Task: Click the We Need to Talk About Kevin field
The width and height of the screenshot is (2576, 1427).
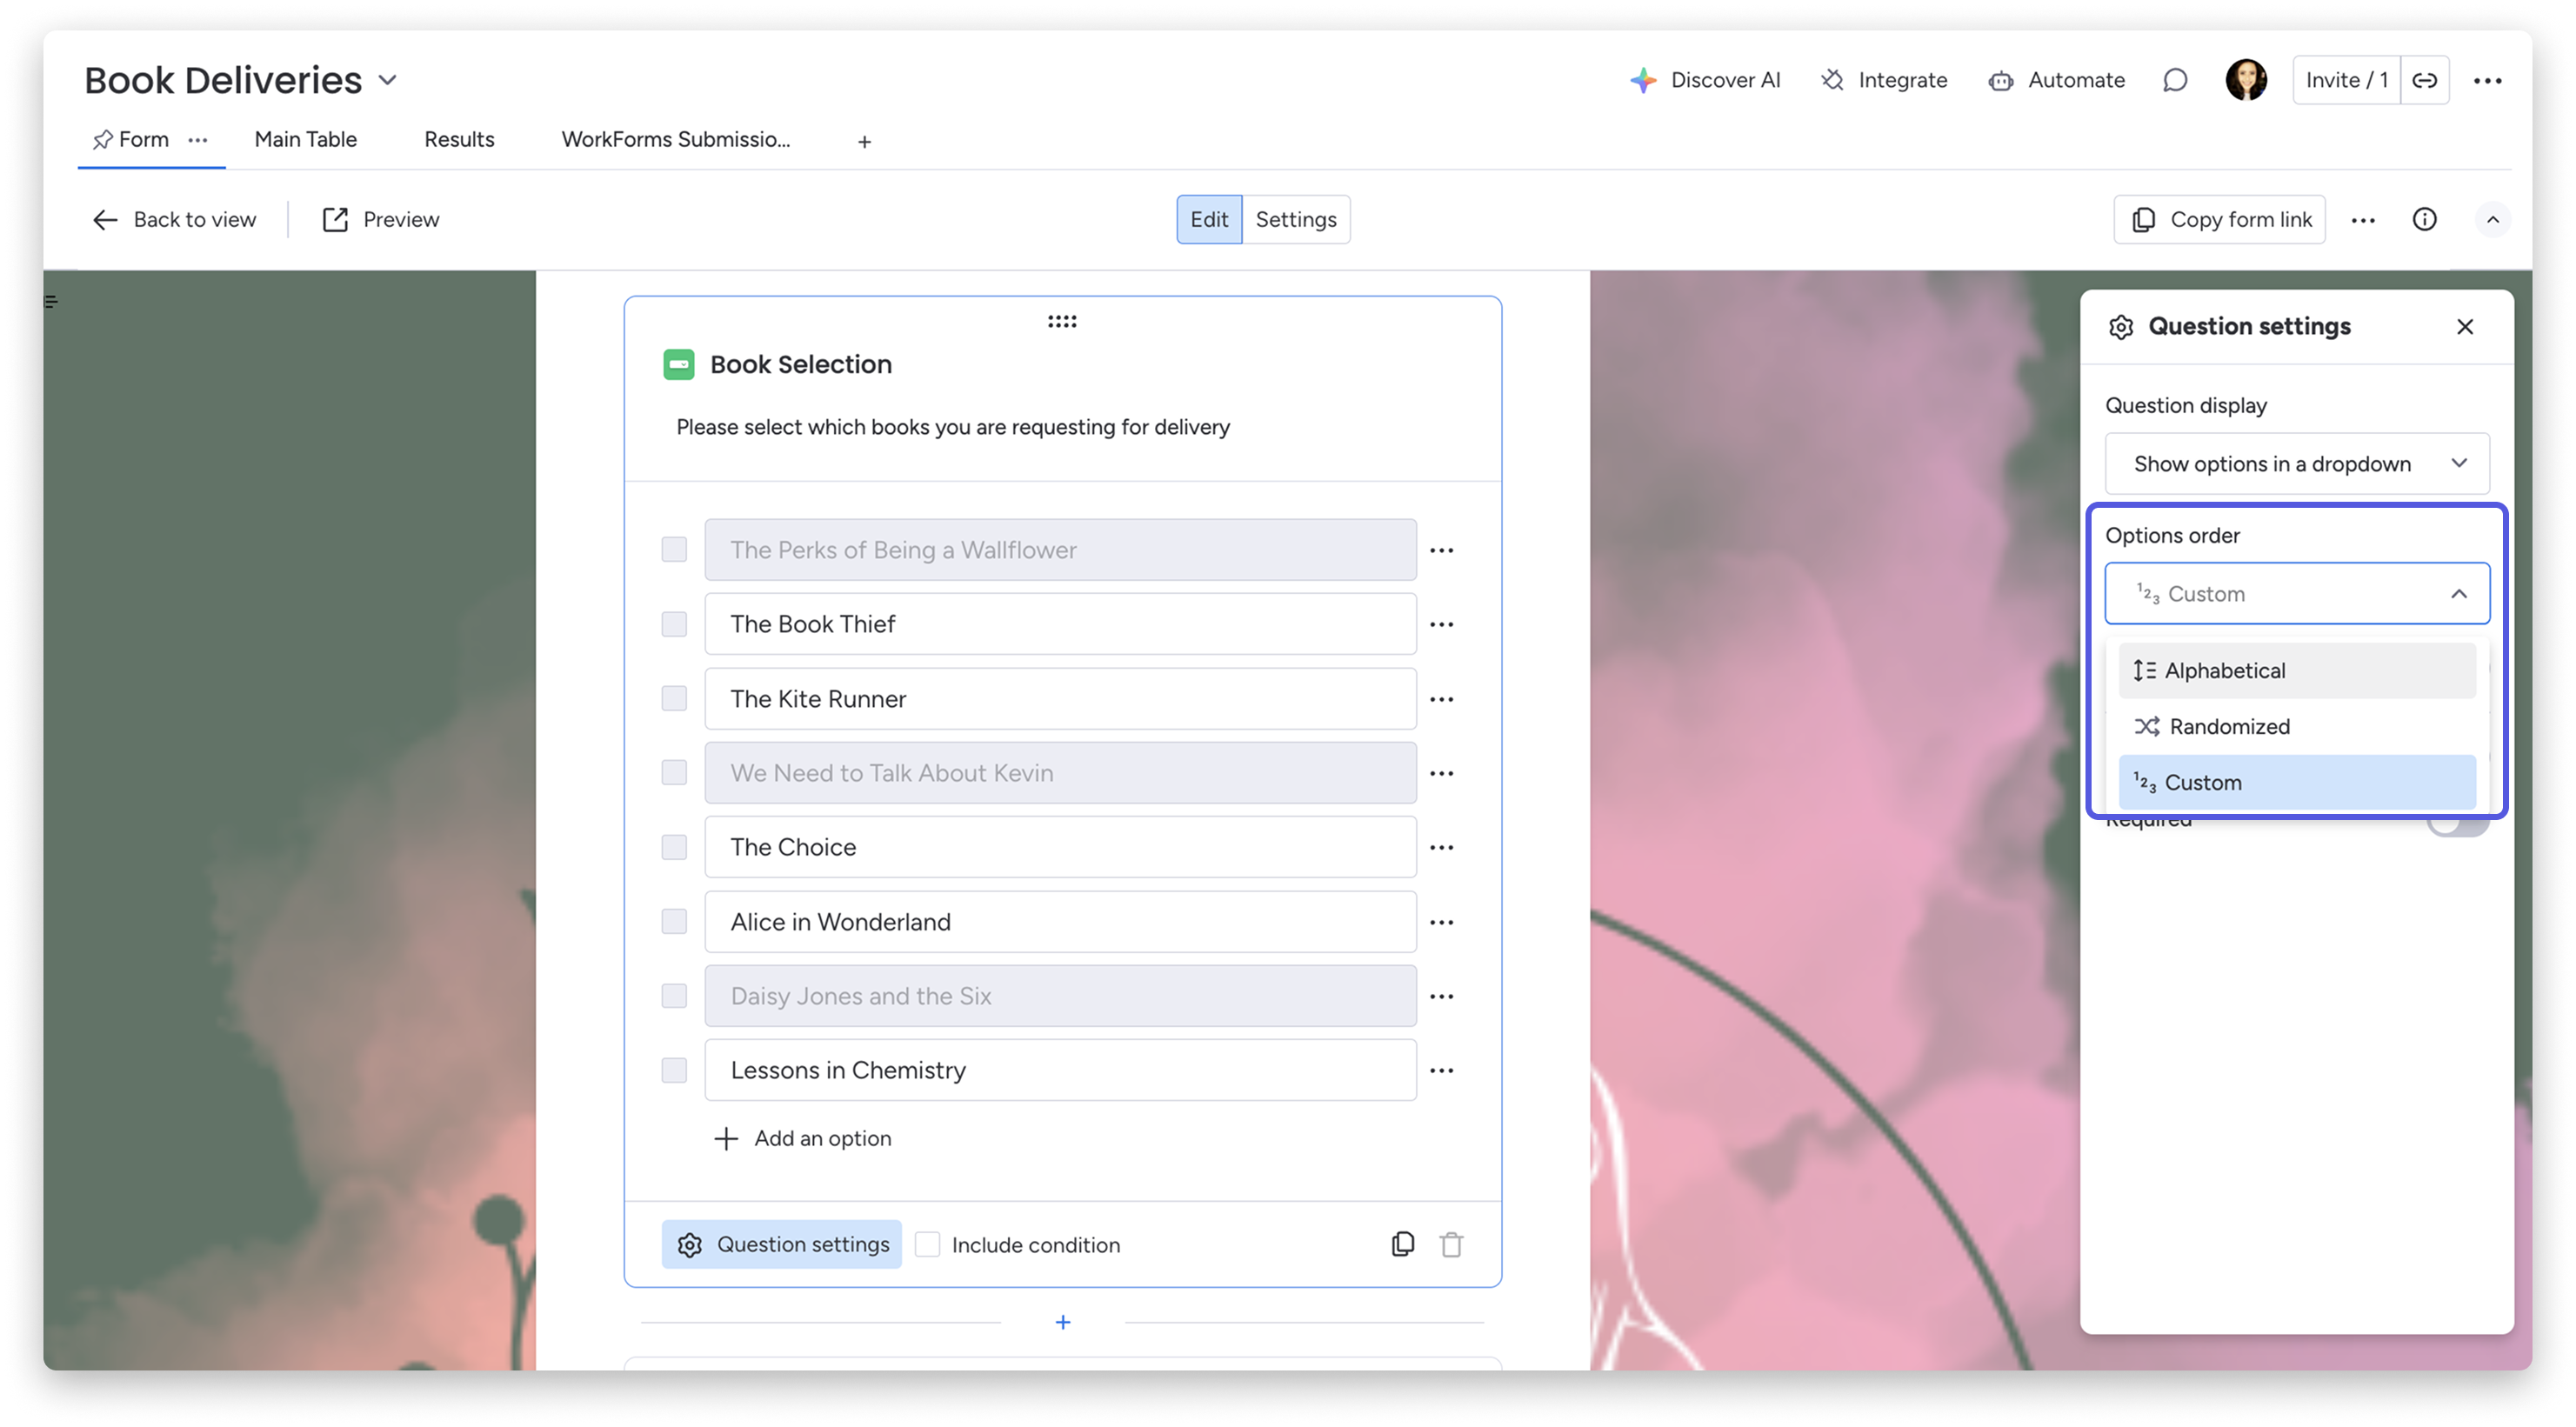Action: pos(1060,773)
